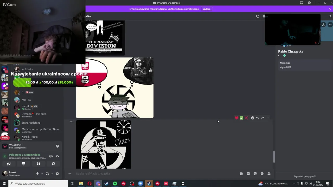Open the emoji picker in message bar
Image resolution: width=333 pixels, height=187 pixels.
(262, 174)
